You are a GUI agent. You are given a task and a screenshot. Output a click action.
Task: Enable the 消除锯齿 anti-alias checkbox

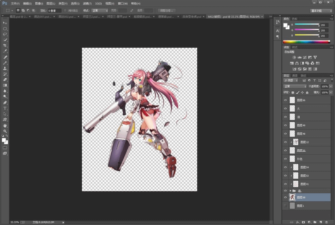tap(65, 10)
